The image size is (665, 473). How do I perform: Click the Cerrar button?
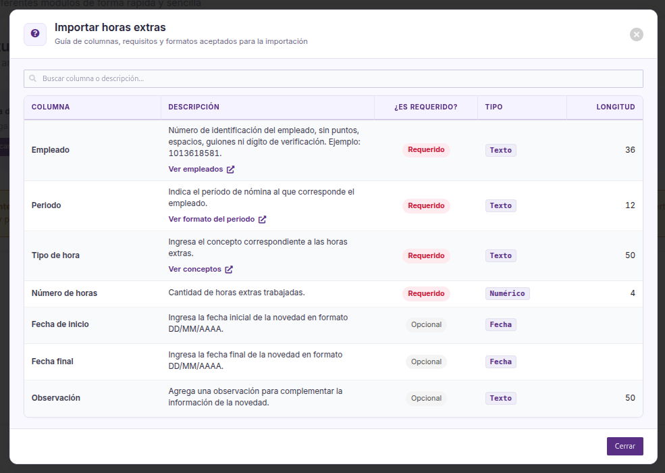[624, 446]
